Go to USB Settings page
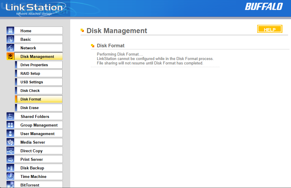The height and width of the screenshot is (188, 291). pos(32,82)
